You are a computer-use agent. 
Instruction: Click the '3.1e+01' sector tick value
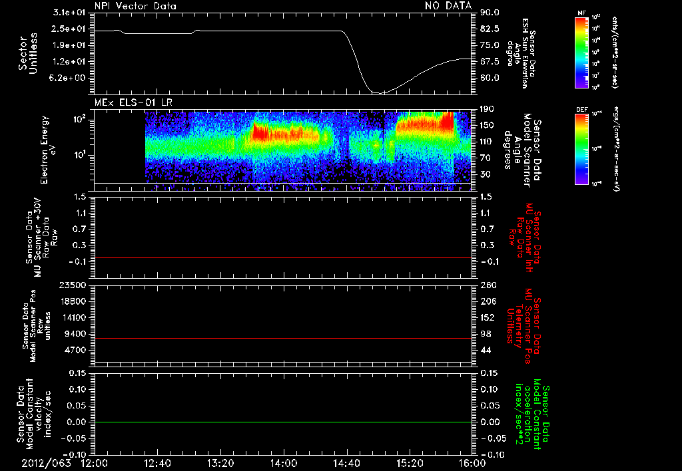point(69,13)
